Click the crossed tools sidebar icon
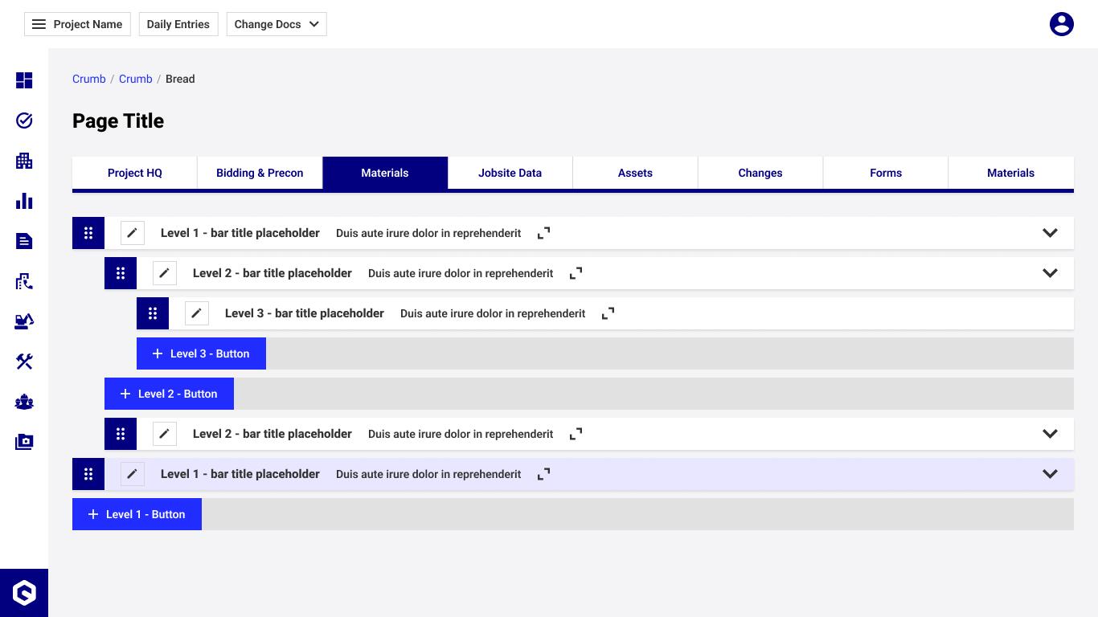The width and height of the screenshot is (1098, 617). [24, 362]
